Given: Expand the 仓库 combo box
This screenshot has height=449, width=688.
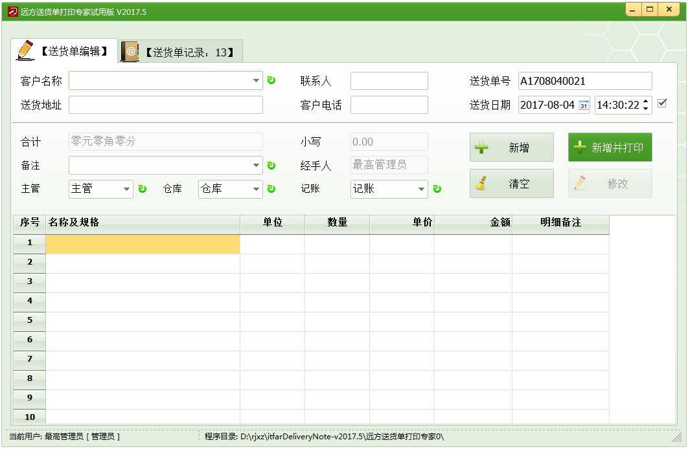Looking at the screenshot, I should click(256, 189).
